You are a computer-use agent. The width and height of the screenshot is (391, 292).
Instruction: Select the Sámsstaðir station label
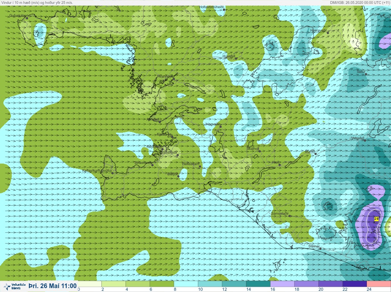[280, 214]
